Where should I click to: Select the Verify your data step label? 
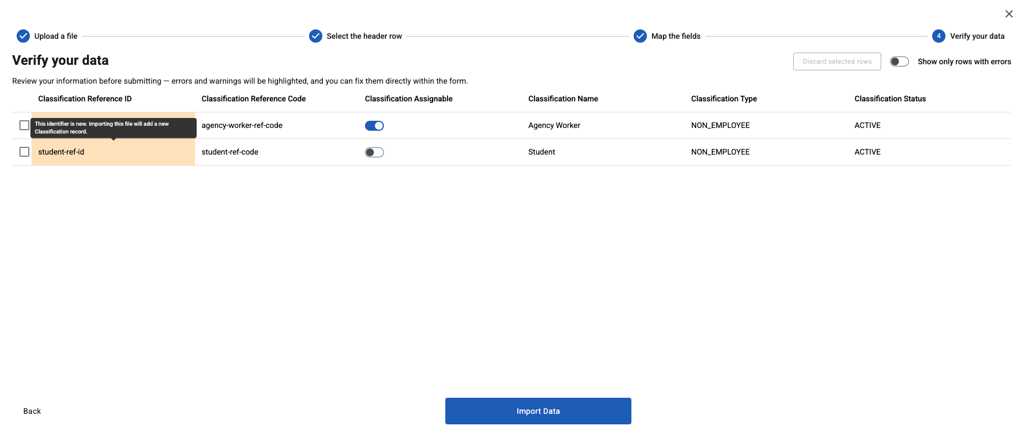pyautogui.click(x=977, y=36)
